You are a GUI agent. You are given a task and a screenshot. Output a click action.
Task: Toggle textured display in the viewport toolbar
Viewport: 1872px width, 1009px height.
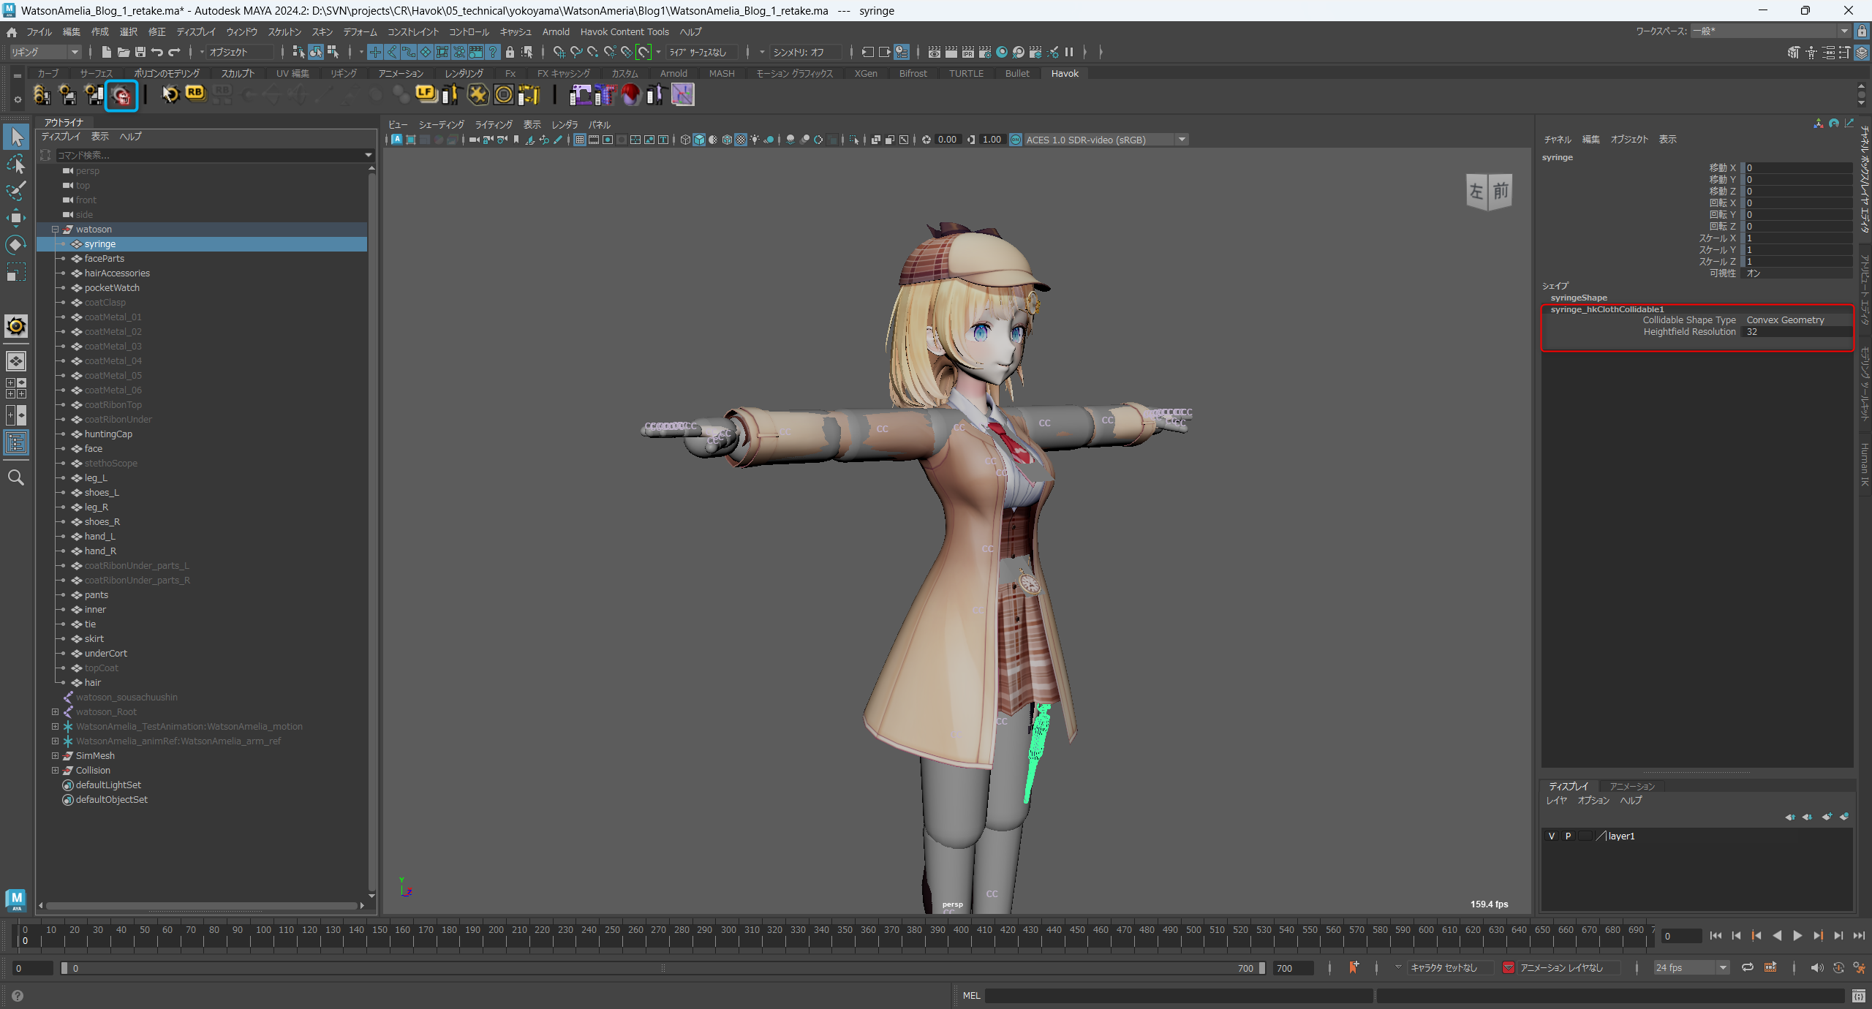tap(741, 140)
